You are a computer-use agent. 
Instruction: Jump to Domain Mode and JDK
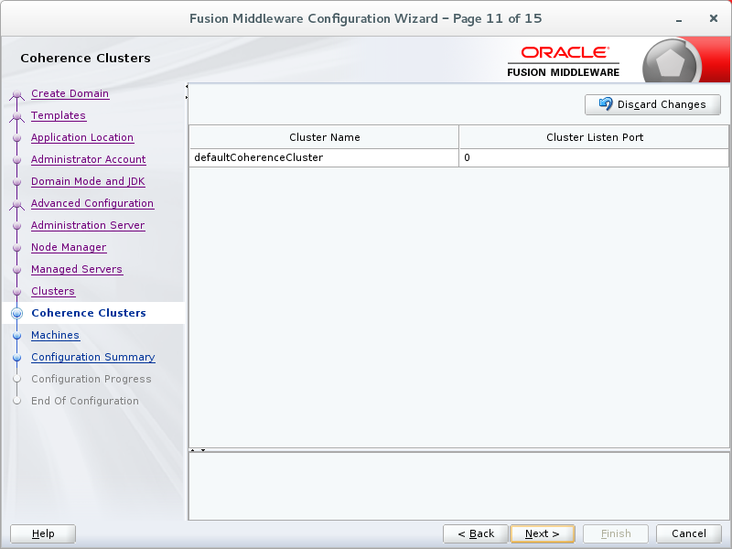(x=88, y=181)
